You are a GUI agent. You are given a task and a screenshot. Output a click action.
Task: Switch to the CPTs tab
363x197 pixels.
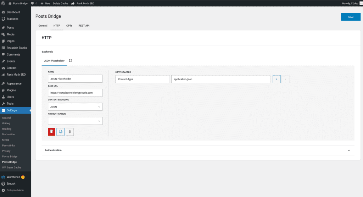[x=69, y=26]
